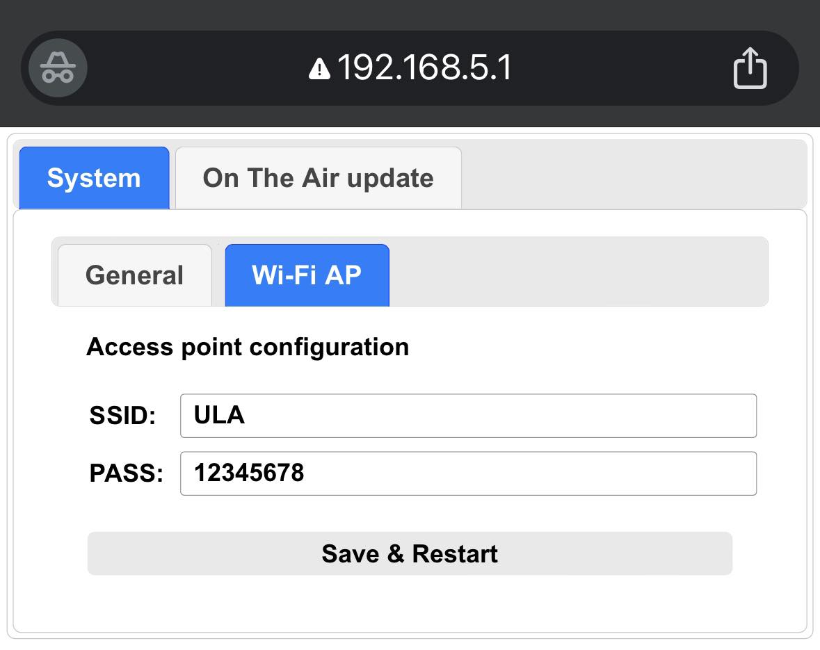The image size is (820, 650).
Task: Switch to the System tab
Action: [94, 178]
